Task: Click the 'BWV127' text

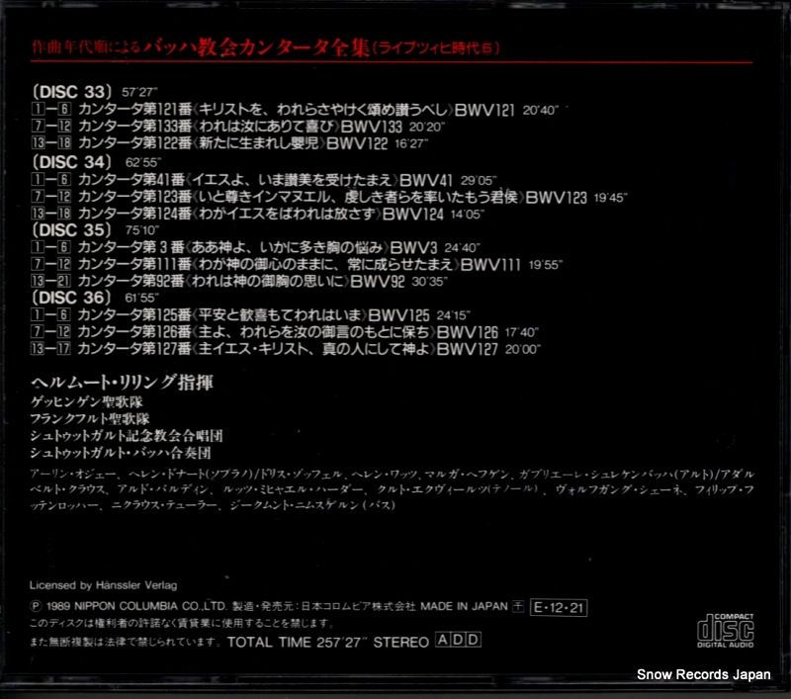Action: point(467,349)
